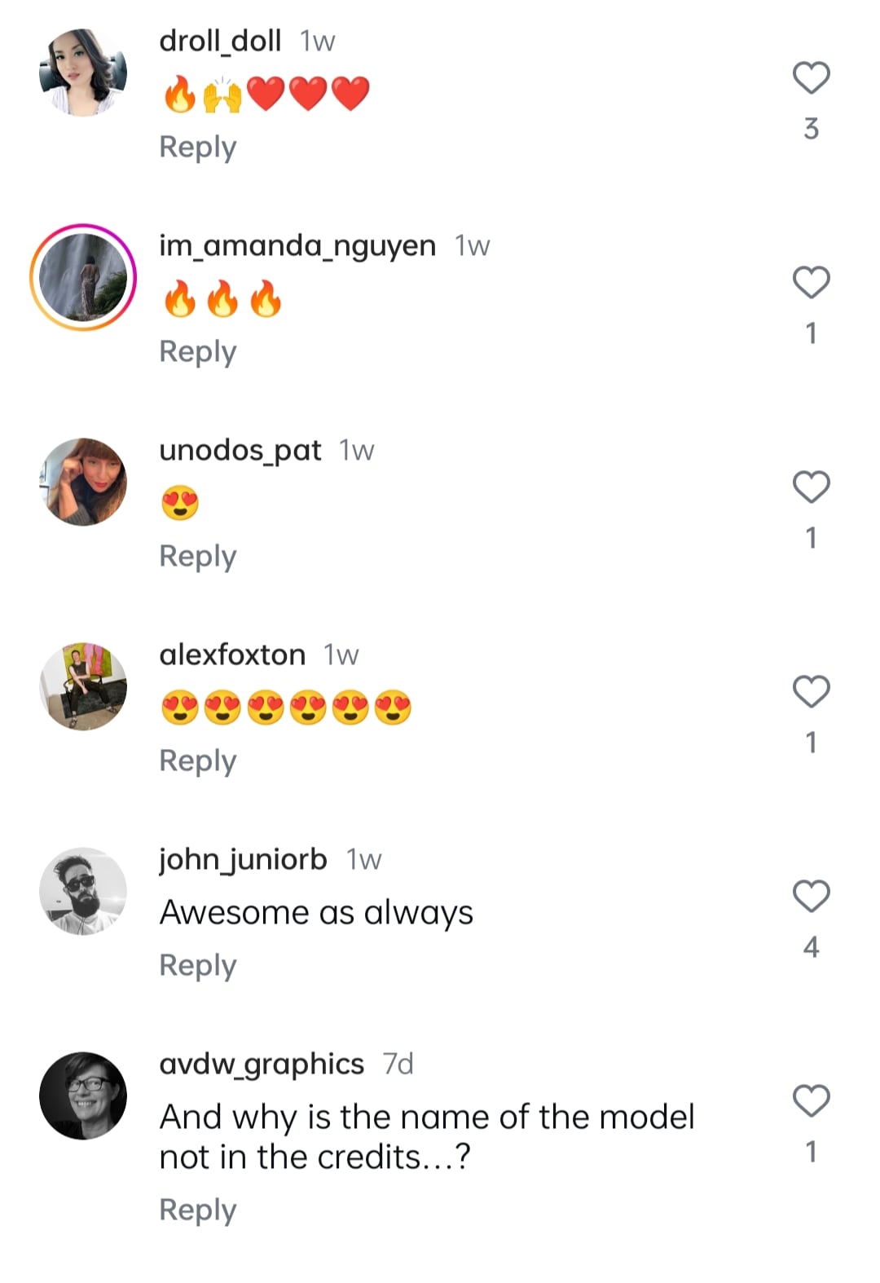Open avdw_graphics' black-and-white avatar
Viewport: 880px width, 1283px height.
coord(83,1096)
